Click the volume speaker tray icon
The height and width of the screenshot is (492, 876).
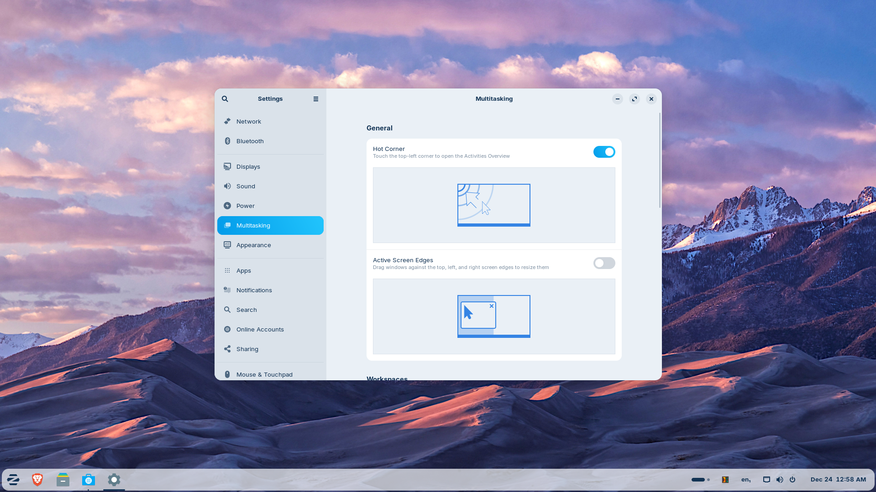pyautogui.click(x=780, y=480)
